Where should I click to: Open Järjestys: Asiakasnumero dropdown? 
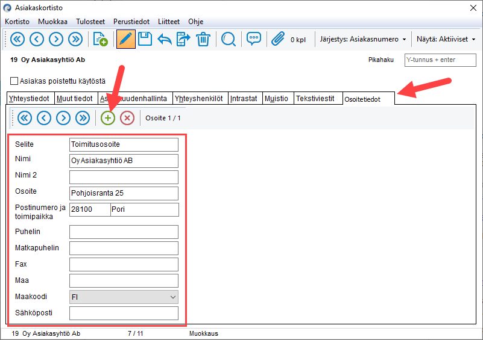point(362,39)
